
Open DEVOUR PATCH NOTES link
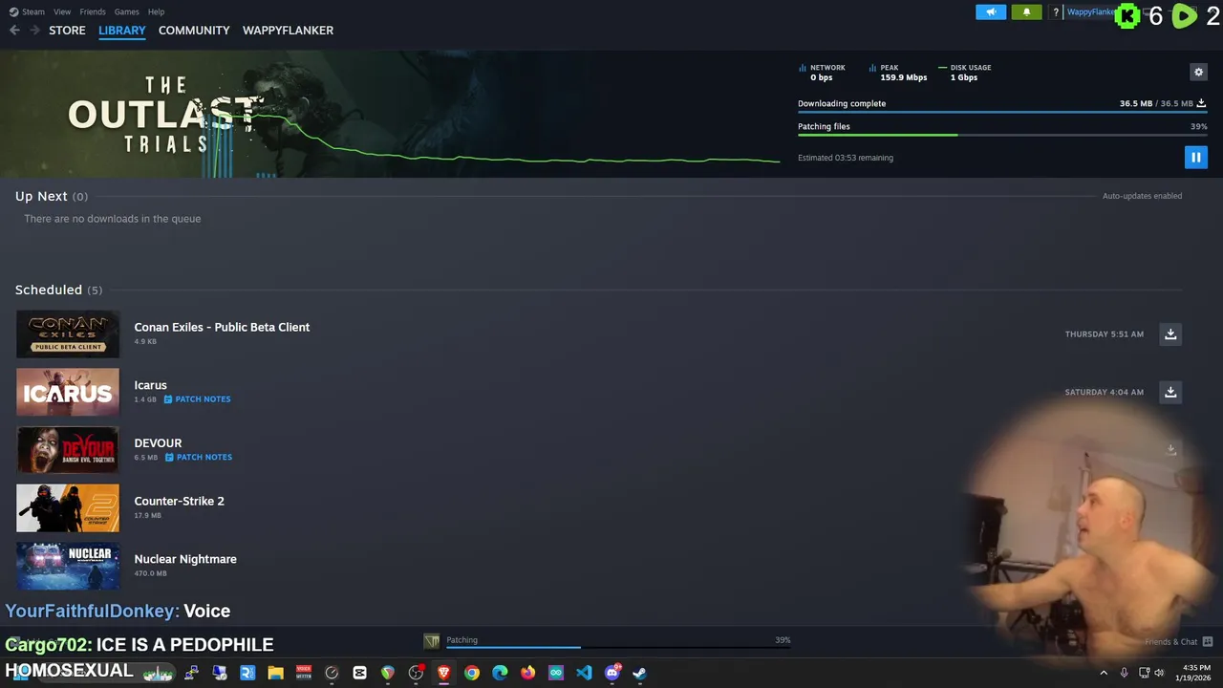coord(198,457)
